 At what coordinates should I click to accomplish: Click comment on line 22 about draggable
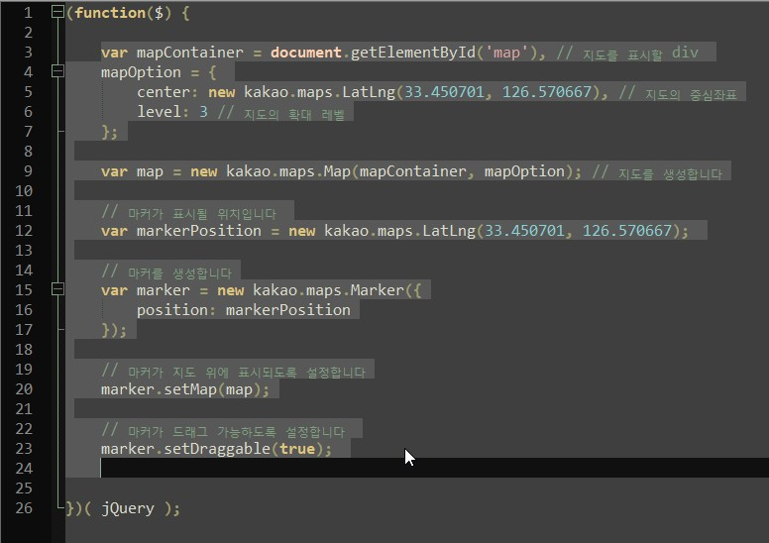(x=223, y=431)
